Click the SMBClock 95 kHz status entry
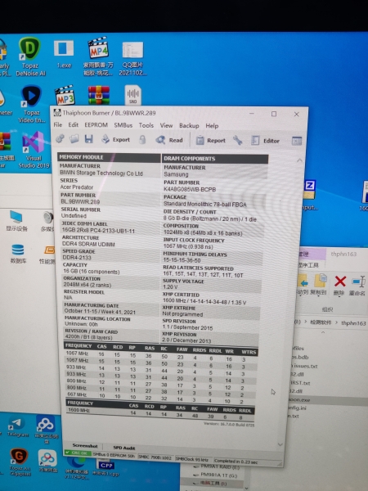The image size is (368, 491). click(192, 459)
